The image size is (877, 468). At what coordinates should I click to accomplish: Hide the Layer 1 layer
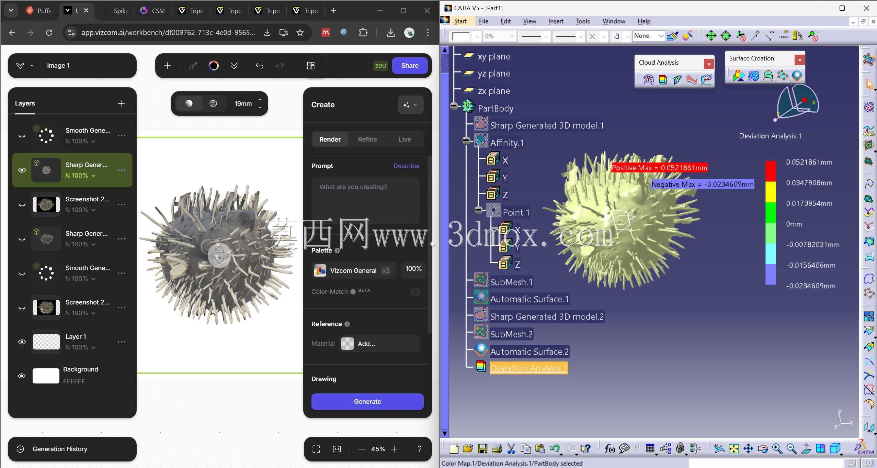[x=22, y=342]
